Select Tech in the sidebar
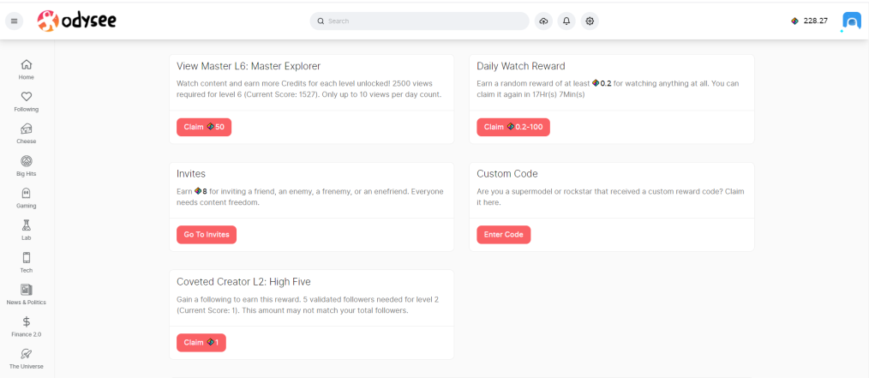Viewport: 869px width, 378px height. click(x=26, y=262)
